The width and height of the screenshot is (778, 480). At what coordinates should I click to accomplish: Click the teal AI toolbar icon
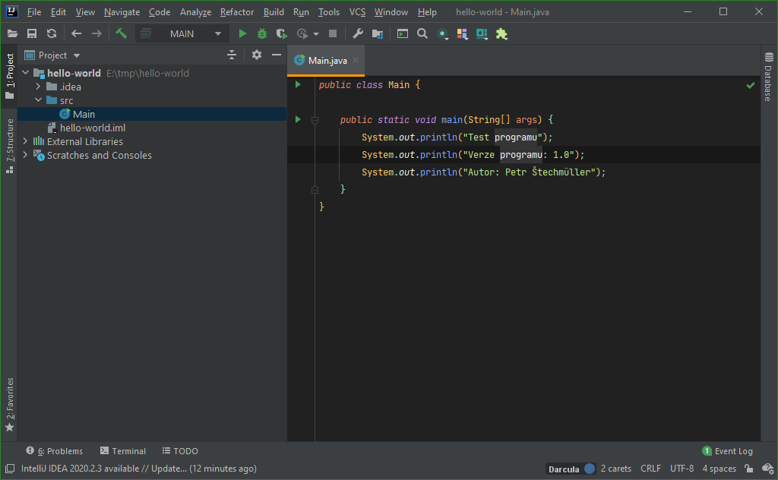pos(482,33)
